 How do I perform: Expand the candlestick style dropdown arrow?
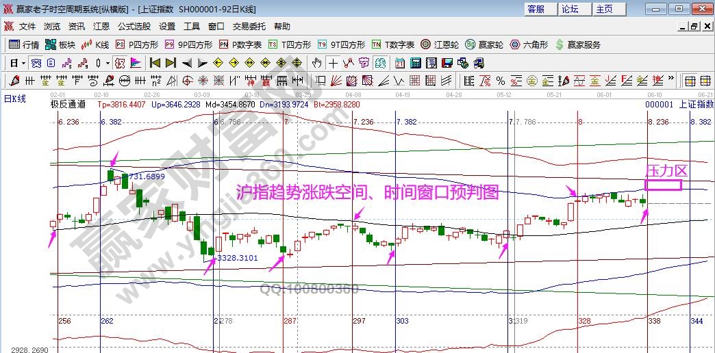pyautogui.click(x=108, y=63)
